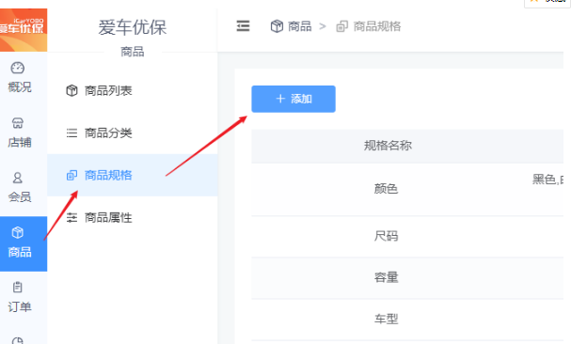Open 商品属性 menu item
Screen dimensions: 571x344
[133, 218]
